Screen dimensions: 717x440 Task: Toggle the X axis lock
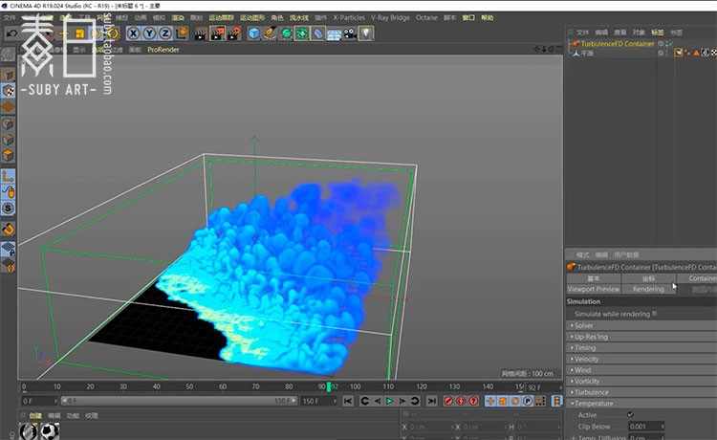click(133, 33)
